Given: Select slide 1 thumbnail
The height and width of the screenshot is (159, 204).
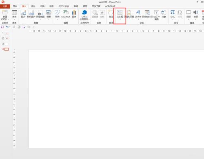Looking at the screenshot, I should point(7,33).
